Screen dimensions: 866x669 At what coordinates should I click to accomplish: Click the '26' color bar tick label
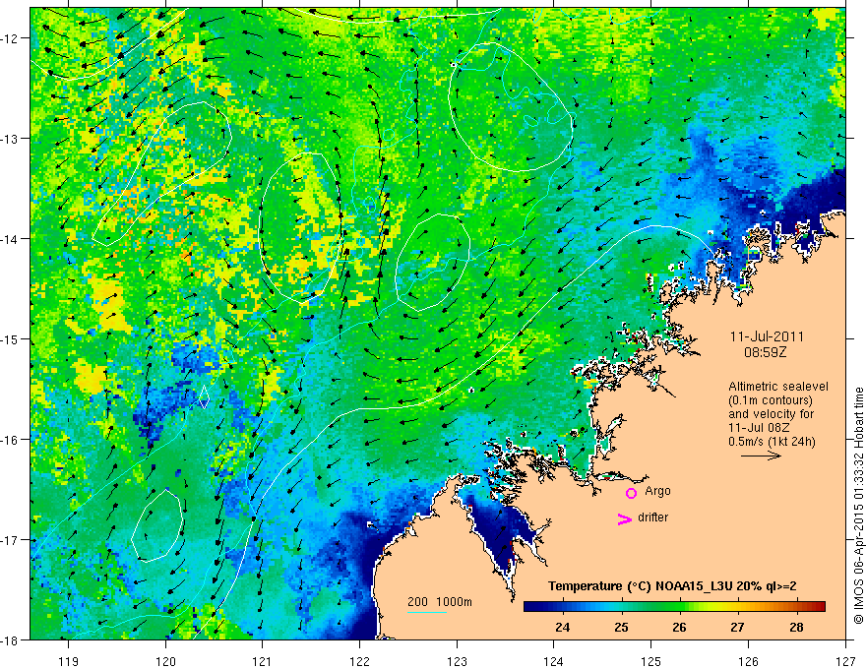tap(679, 627)
